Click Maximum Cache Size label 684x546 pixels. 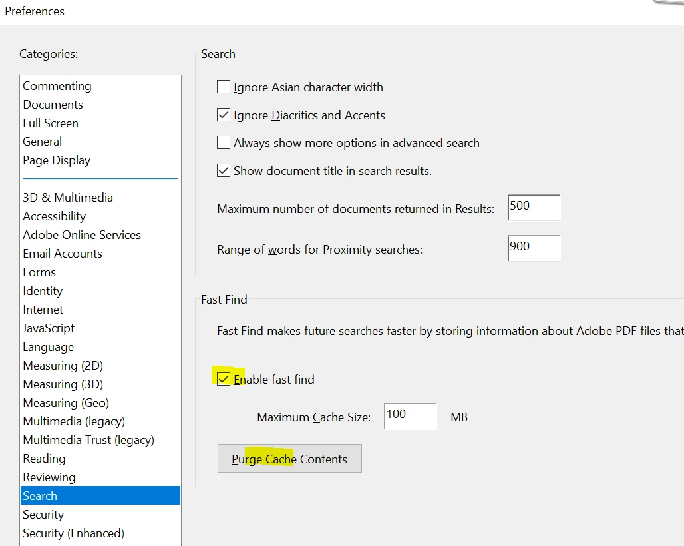[x=313, y=417]
